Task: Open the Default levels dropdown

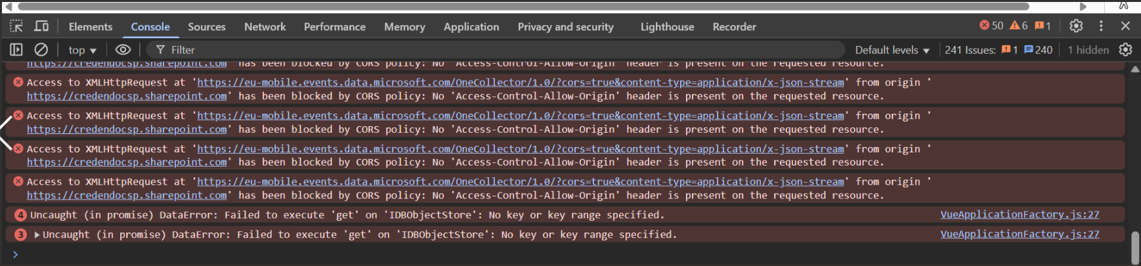Action: pyautogui.click(x=892, y=50)
